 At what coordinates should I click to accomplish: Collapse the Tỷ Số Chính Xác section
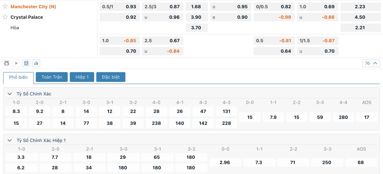[x=9, y=94]
